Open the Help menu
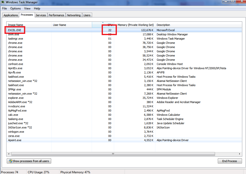The width and height of the screenshot is (246, 174). click(37, 8)
